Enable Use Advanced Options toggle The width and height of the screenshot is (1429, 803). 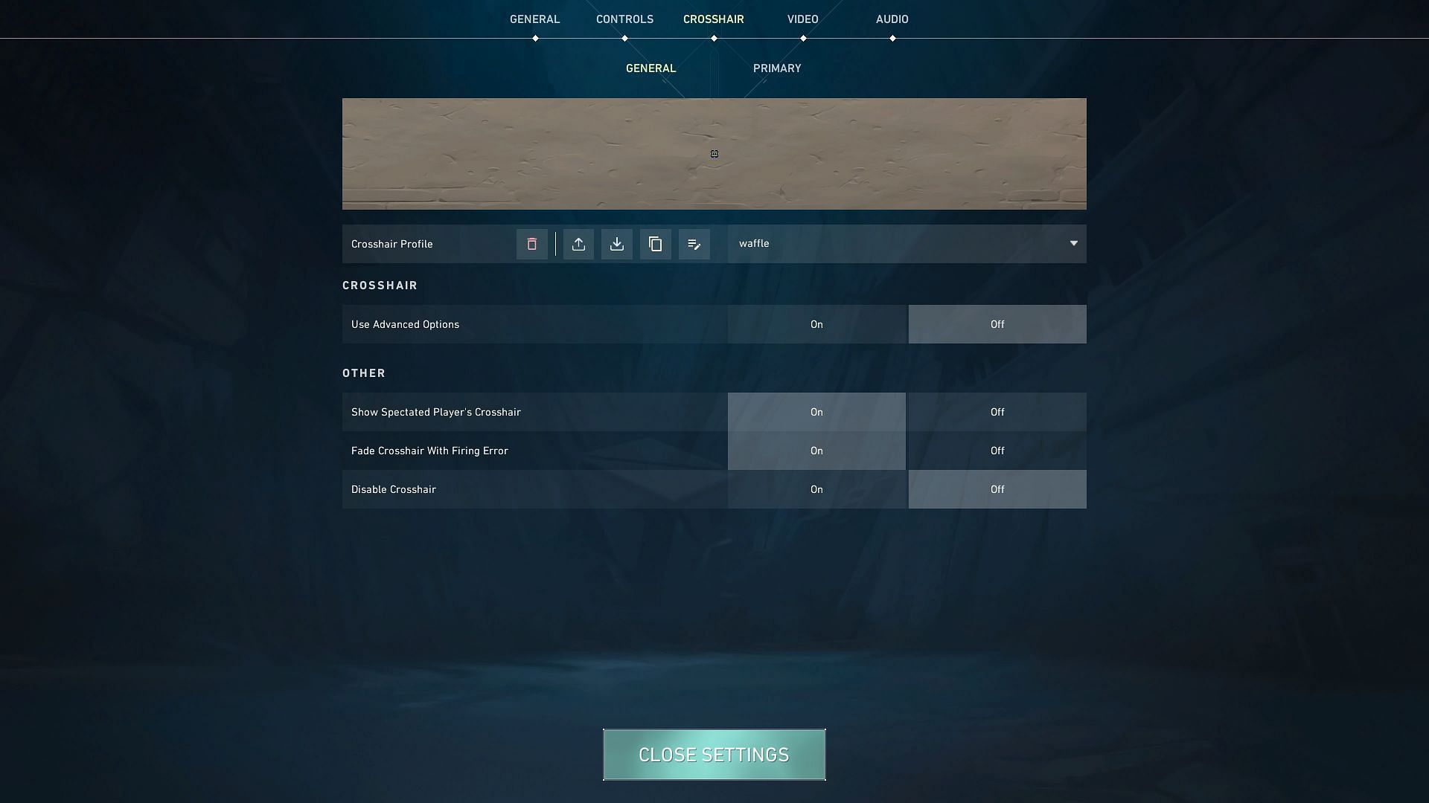(x=816, y=323)
